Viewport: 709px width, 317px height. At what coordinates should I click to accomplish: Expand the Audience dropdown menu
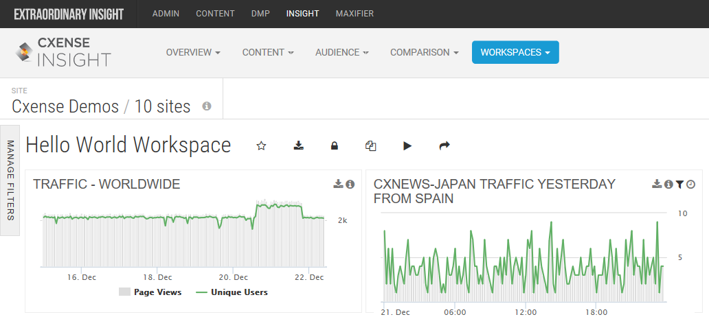click(x=342, y=52)
